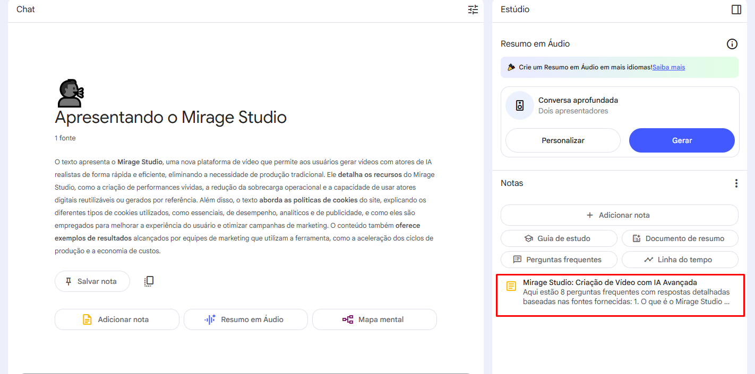Generate Resumo em Áudio from chat
The height and width of the screenshot is (374, 755).
click(246, 319)
